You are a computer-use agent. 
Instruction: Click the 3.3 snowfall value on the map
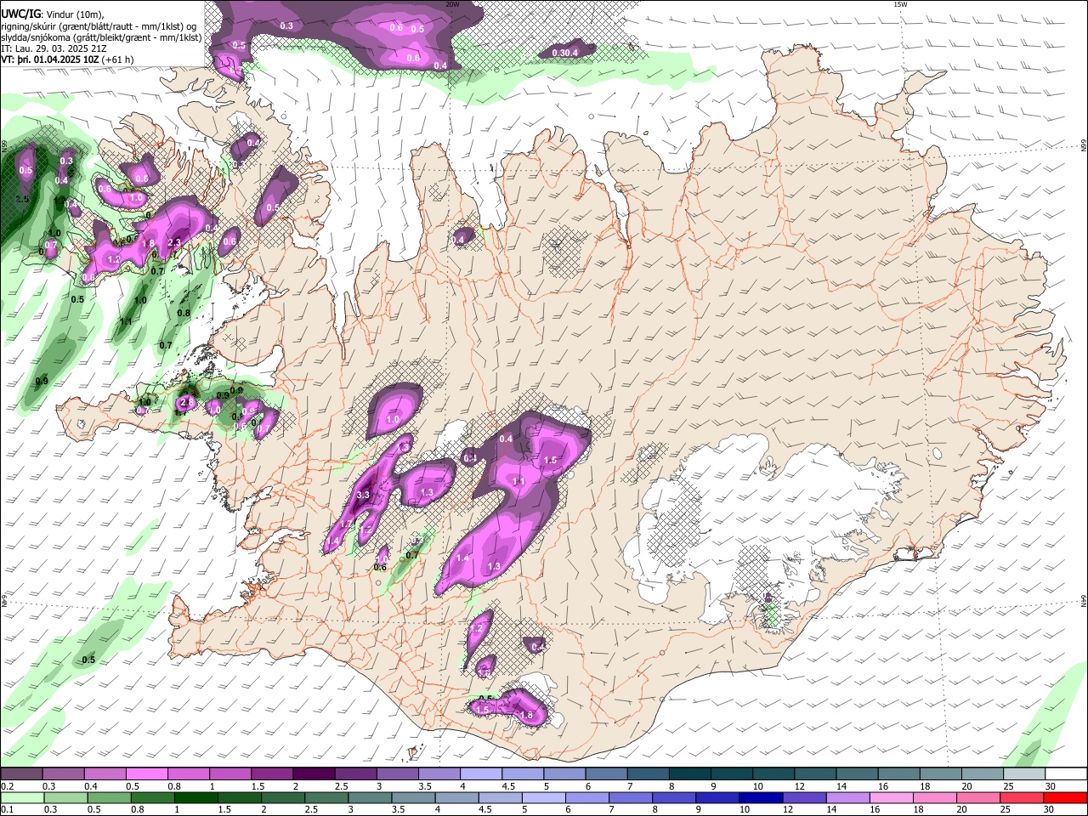tap(363, 495)
